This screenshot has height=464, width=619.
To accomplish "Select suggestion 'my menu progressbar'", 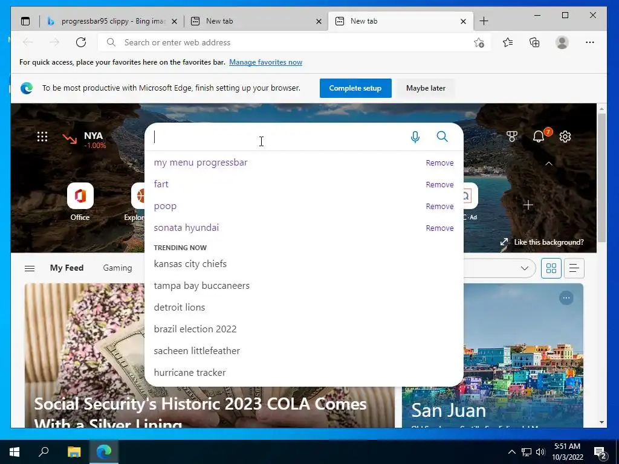I will [x=201, y=163].
